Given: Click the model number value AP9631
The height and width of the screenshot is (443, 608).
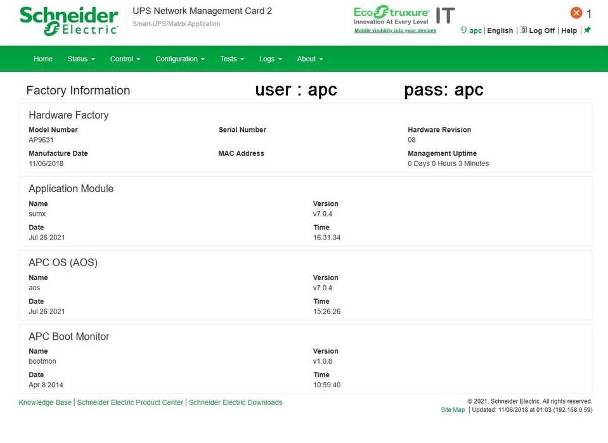Looking at the screenshot, I should click(x=41, y=140).
